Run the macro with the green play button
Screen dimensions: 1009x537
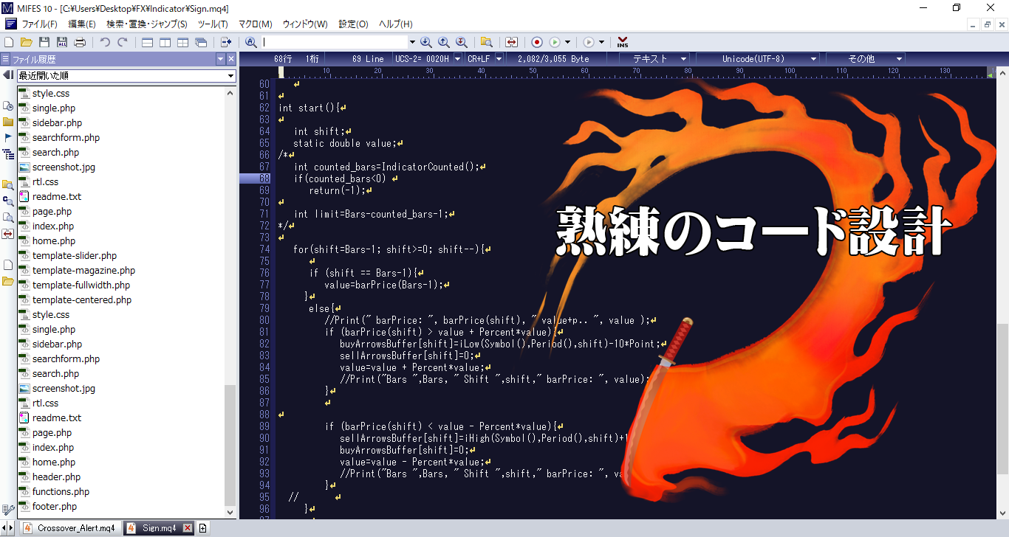[x=555, y=43]
